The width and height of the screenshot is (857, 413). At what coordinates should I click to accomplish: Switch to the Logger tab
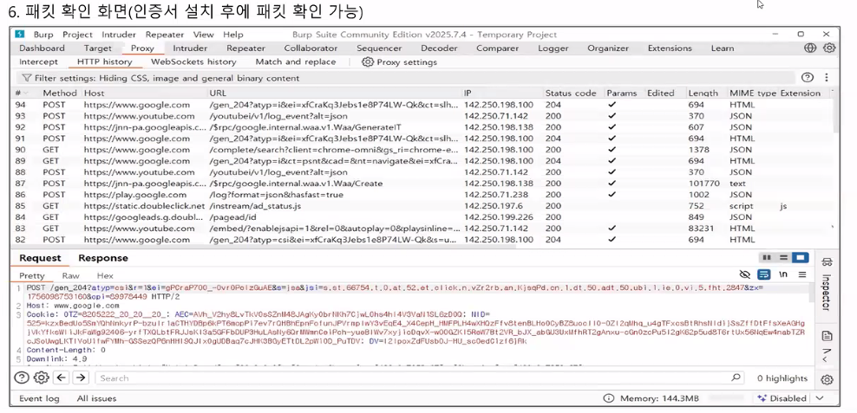(553, 48)
